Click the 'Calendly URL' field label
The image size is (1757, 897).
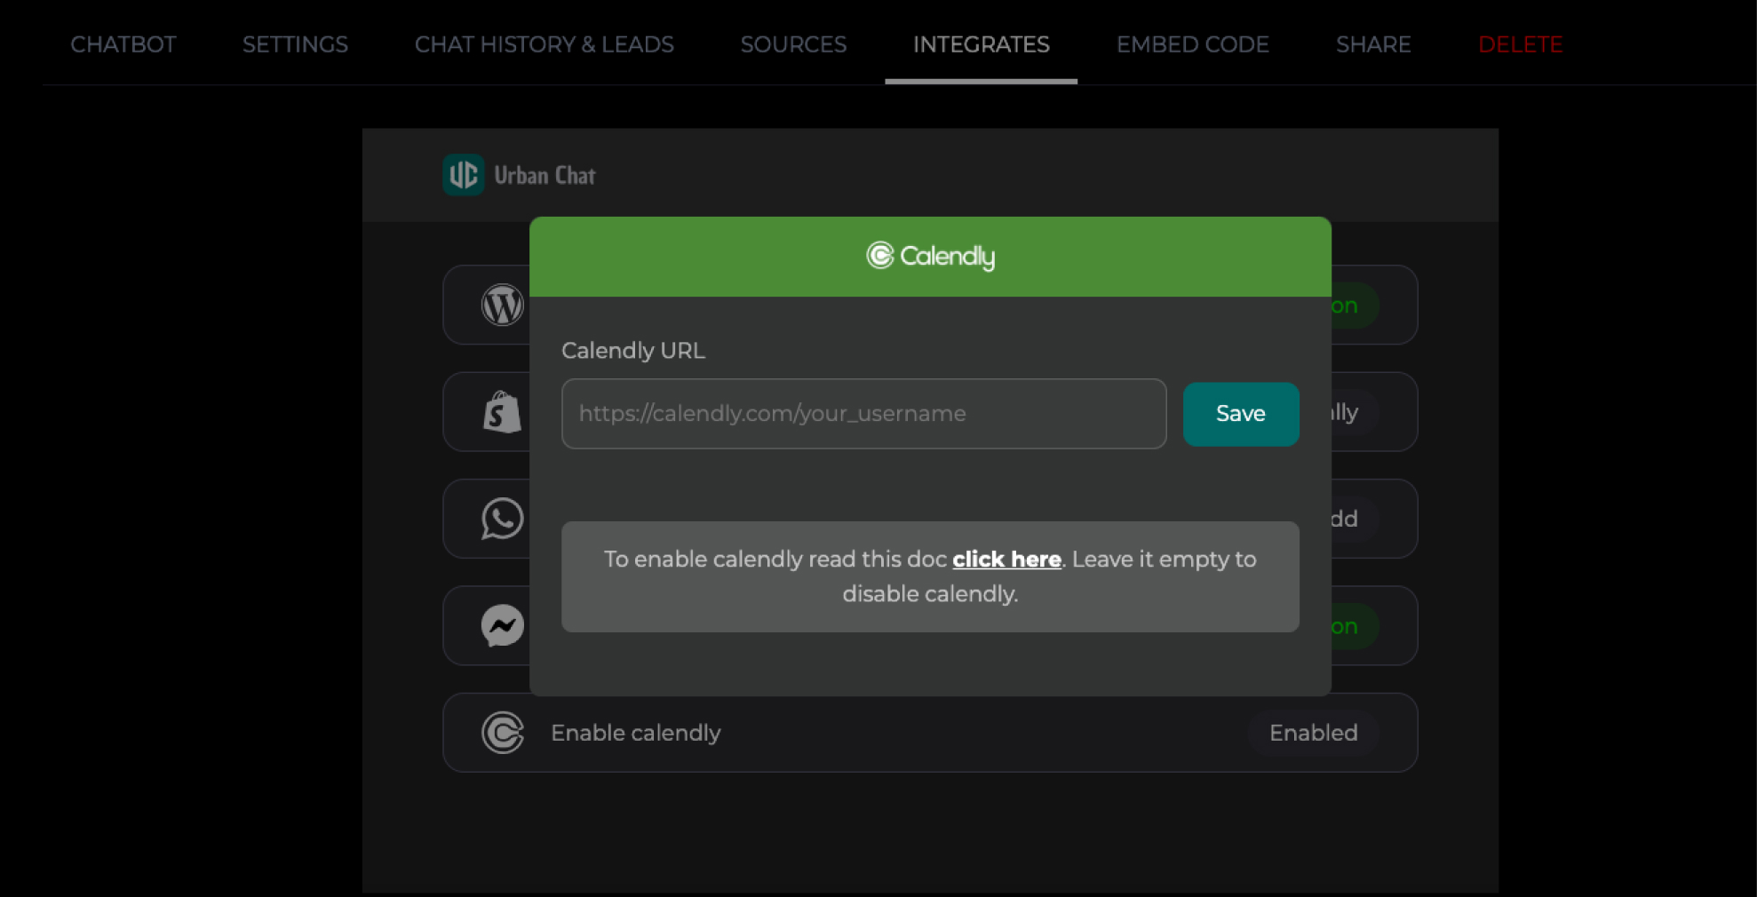point(633,351)
